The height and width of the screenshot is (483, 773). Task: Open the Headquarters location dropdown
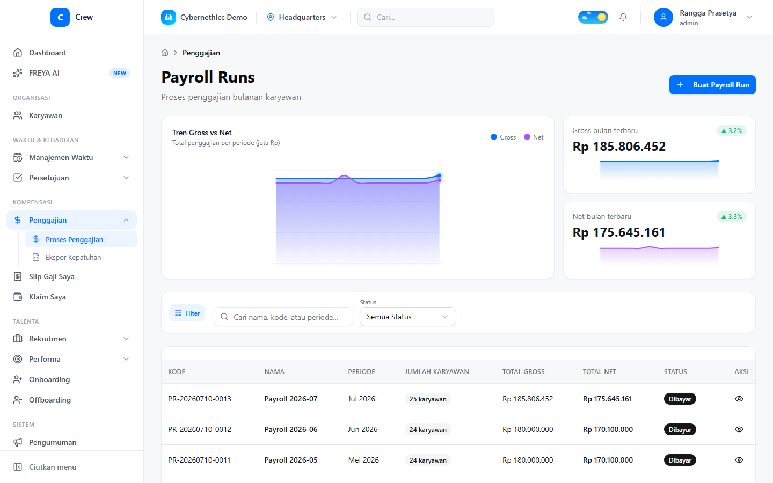[x=302, y=17]
